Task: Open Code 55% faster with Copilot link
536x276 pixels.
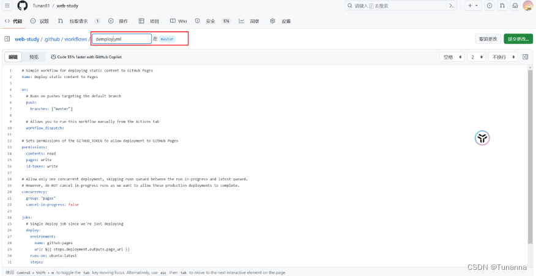Action: (86, 57)
